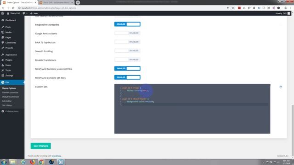
Task: Open the Appearance menu
Action: [x=11, y=55]
